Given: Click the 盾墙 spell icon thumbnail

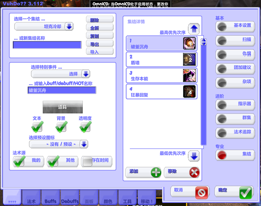Looking at the screenshot, I should pyautogui.click(x=189, y=59).
